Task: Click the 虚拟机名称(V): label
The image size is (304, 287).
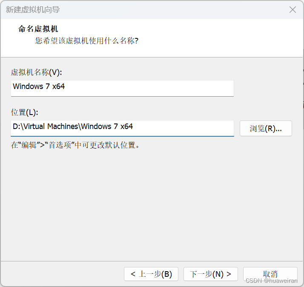Action: 37,72
